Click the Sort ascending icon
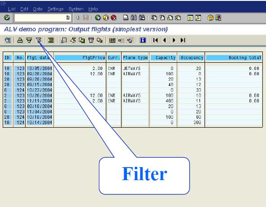This screenshot has width=266, height=207. click(x=20, y=40)
